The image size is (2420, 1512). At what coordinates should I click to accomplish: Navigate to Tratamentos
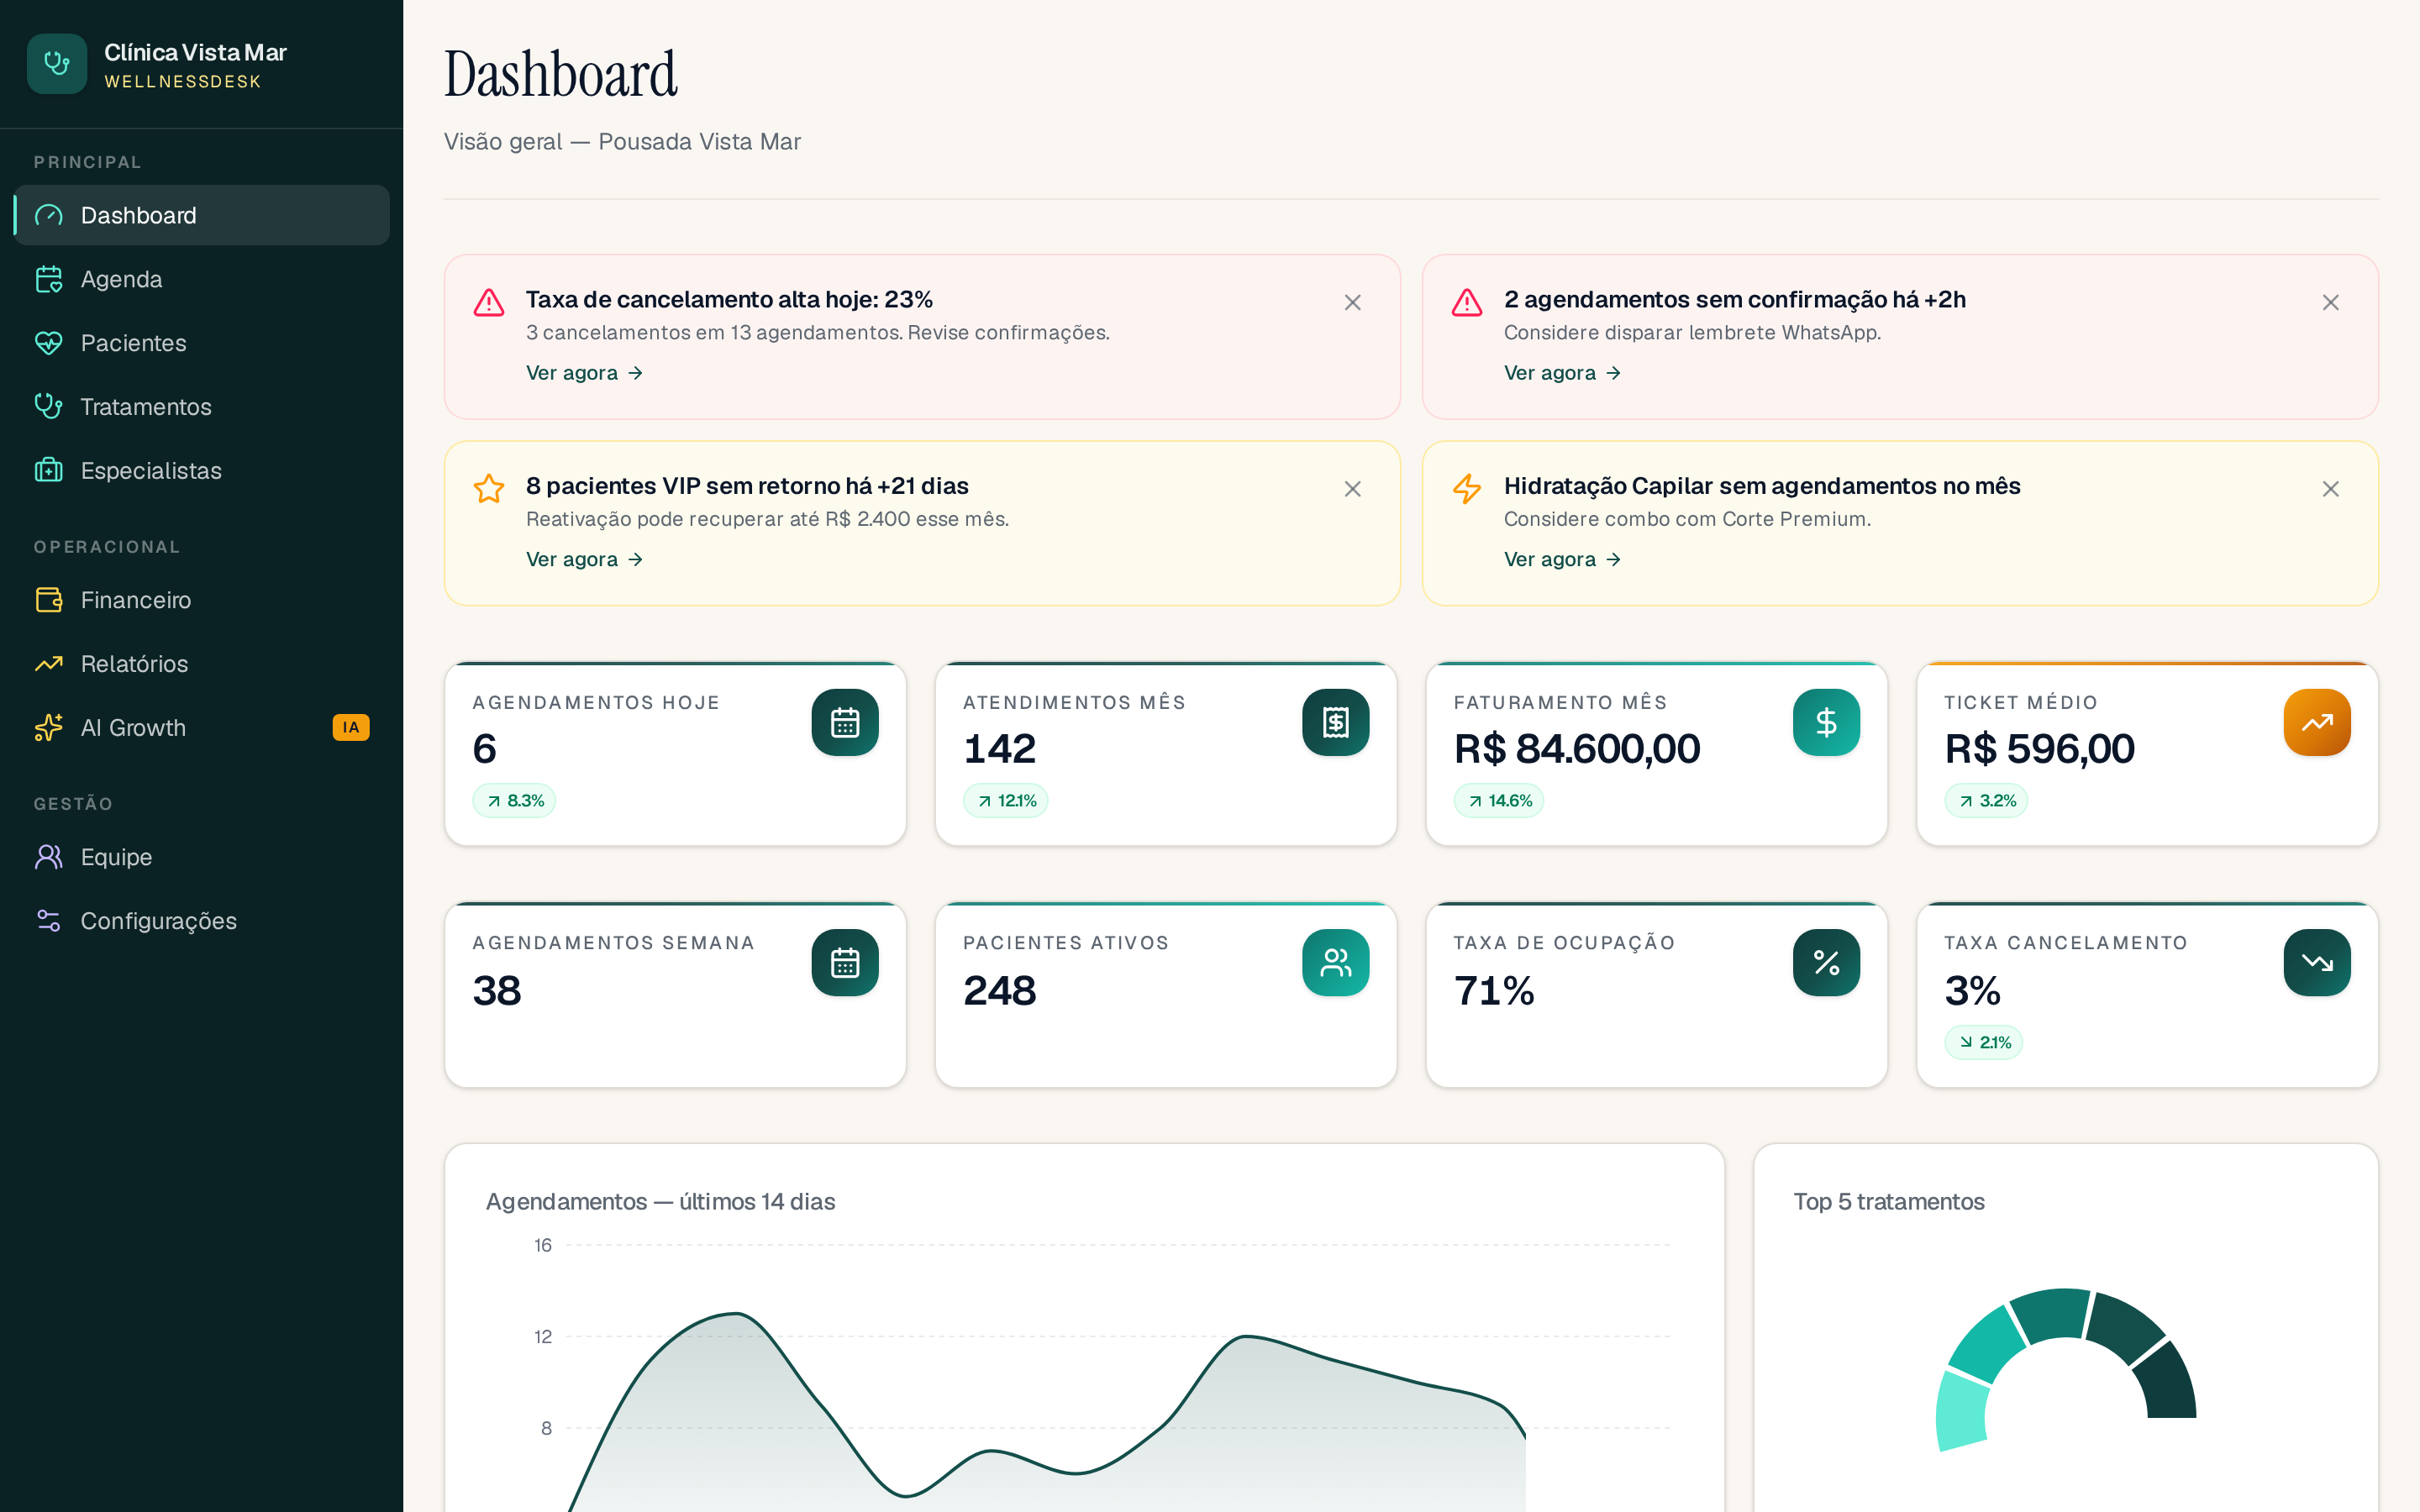(x=202, y=407)
